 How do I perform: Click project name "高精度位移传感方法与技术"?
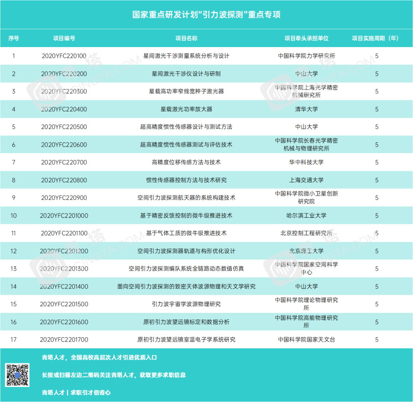click(186, 162)
